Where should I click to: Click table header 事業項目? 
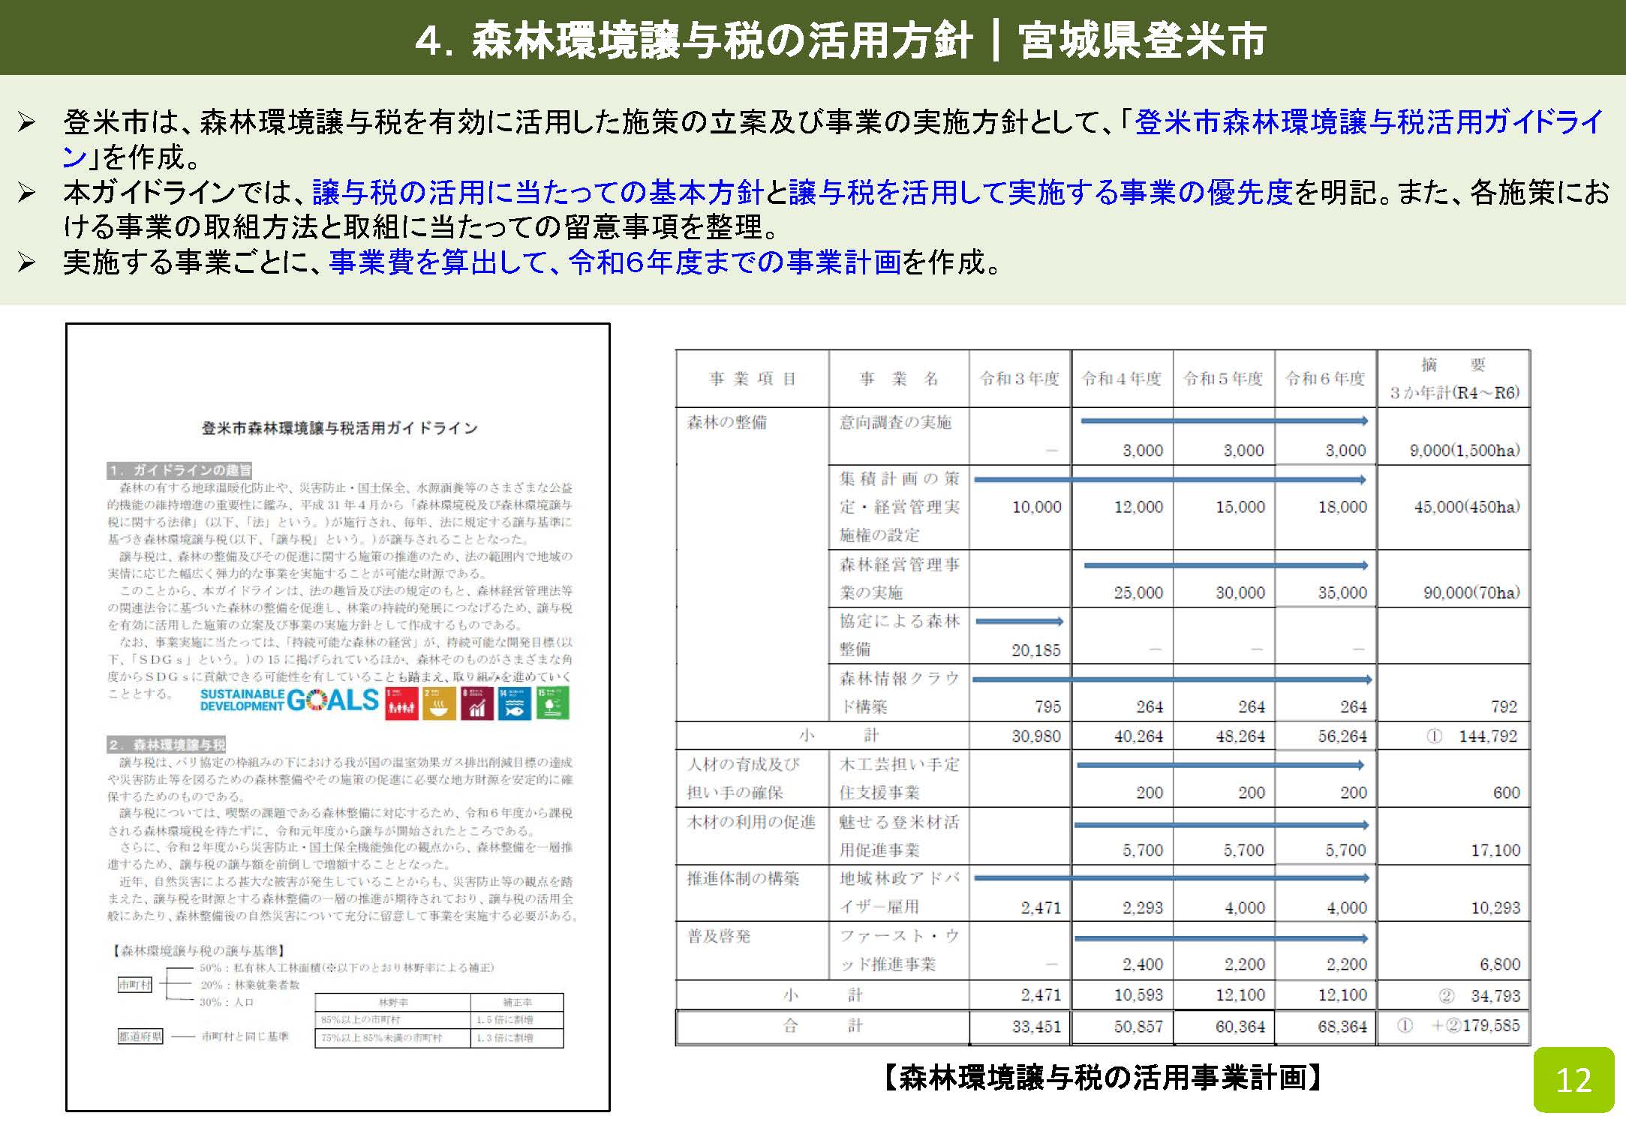pyautogui.click(x=753, y=379)
